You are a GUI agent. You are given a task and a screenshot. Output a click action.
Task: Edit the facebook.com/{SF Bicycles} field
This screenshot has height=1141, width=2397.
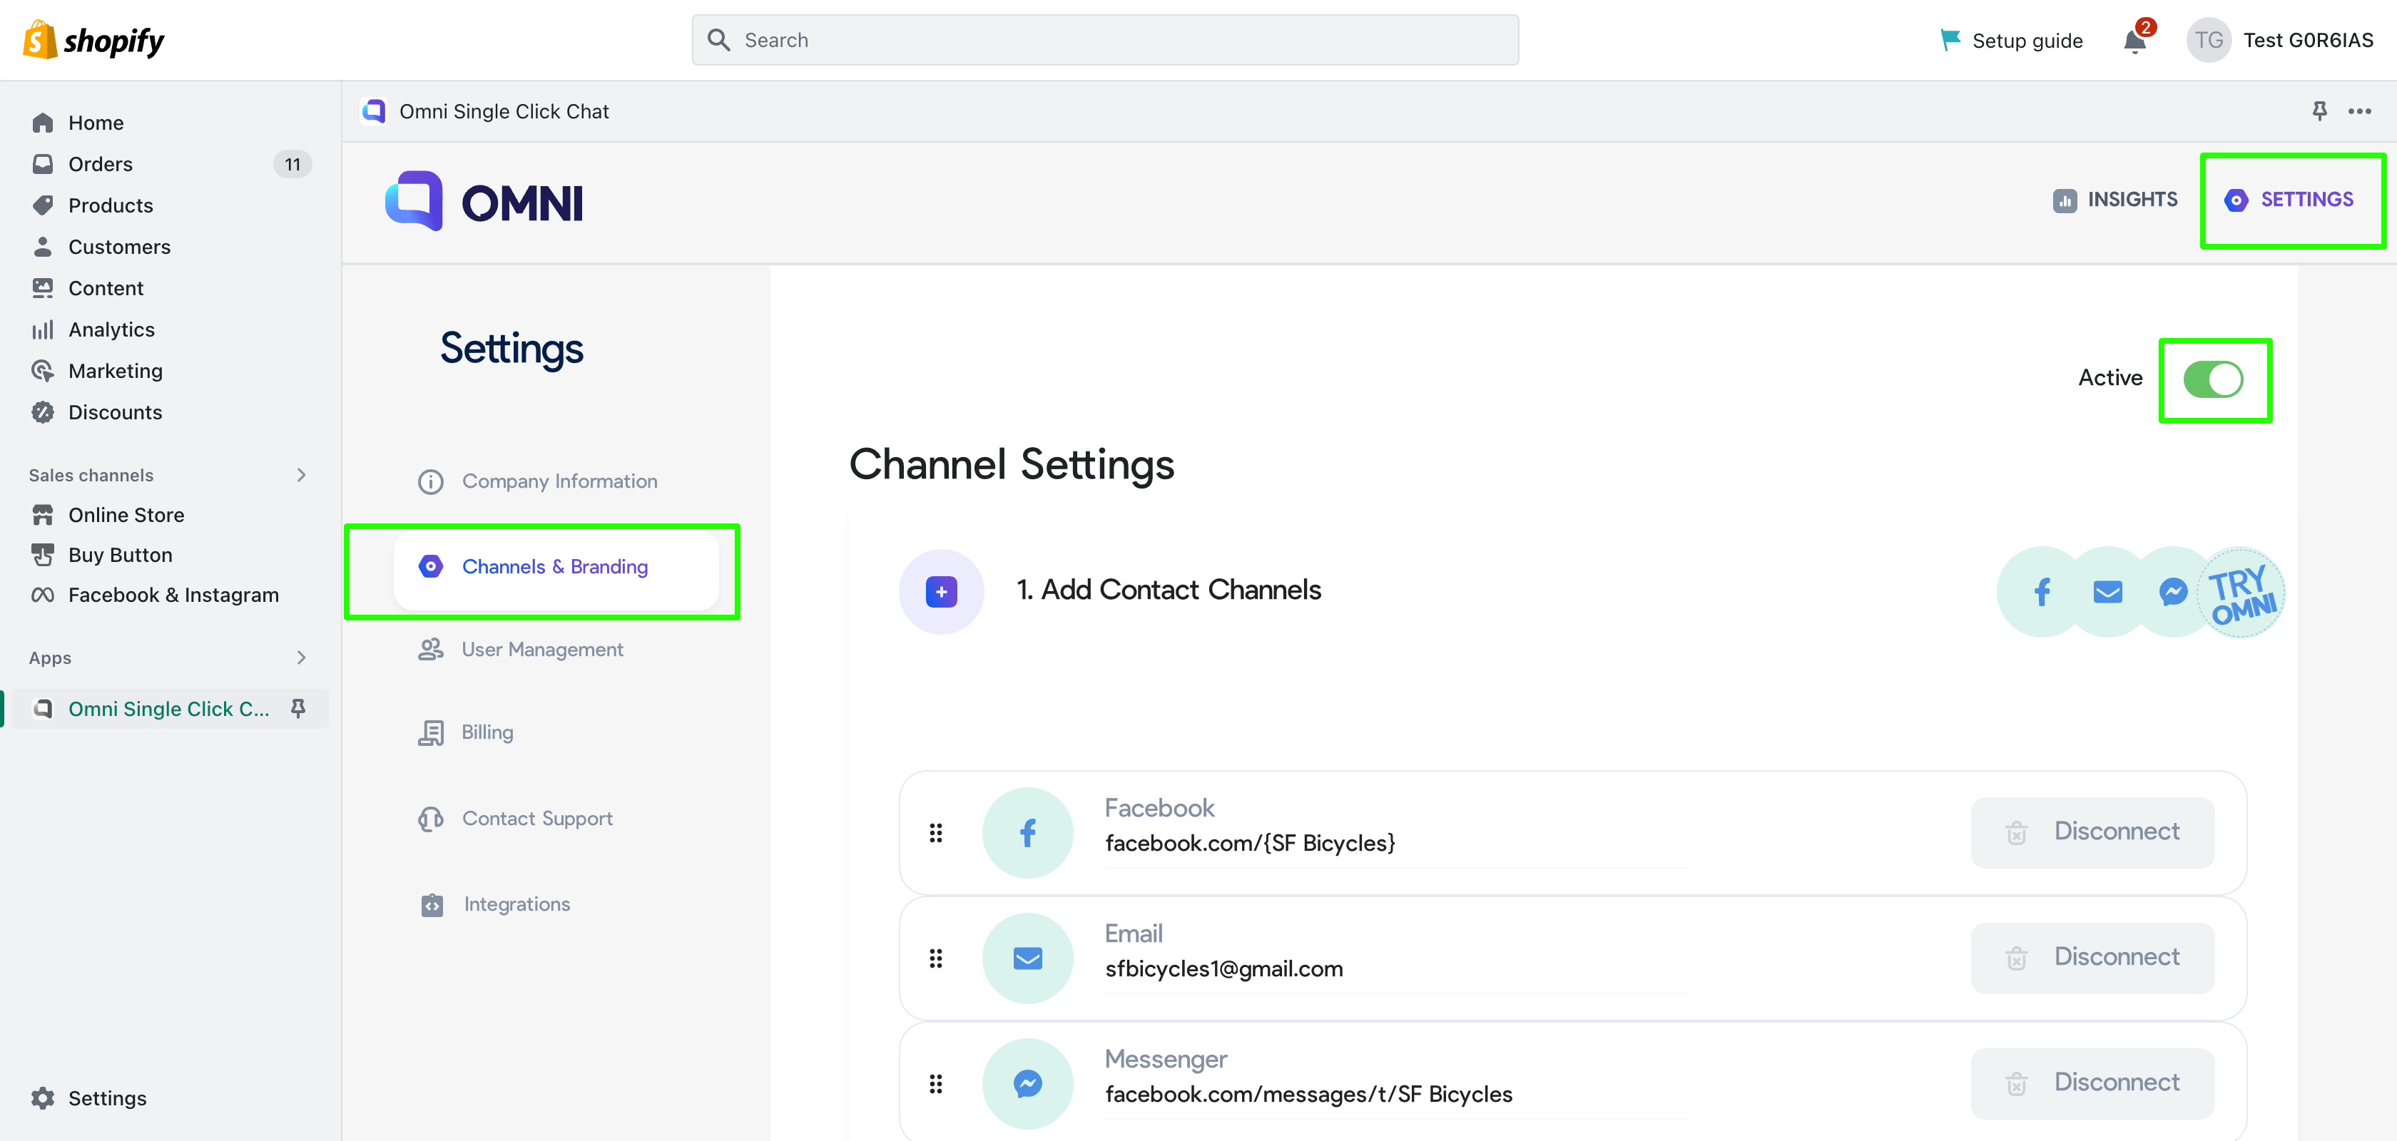tap(1395, 844)
